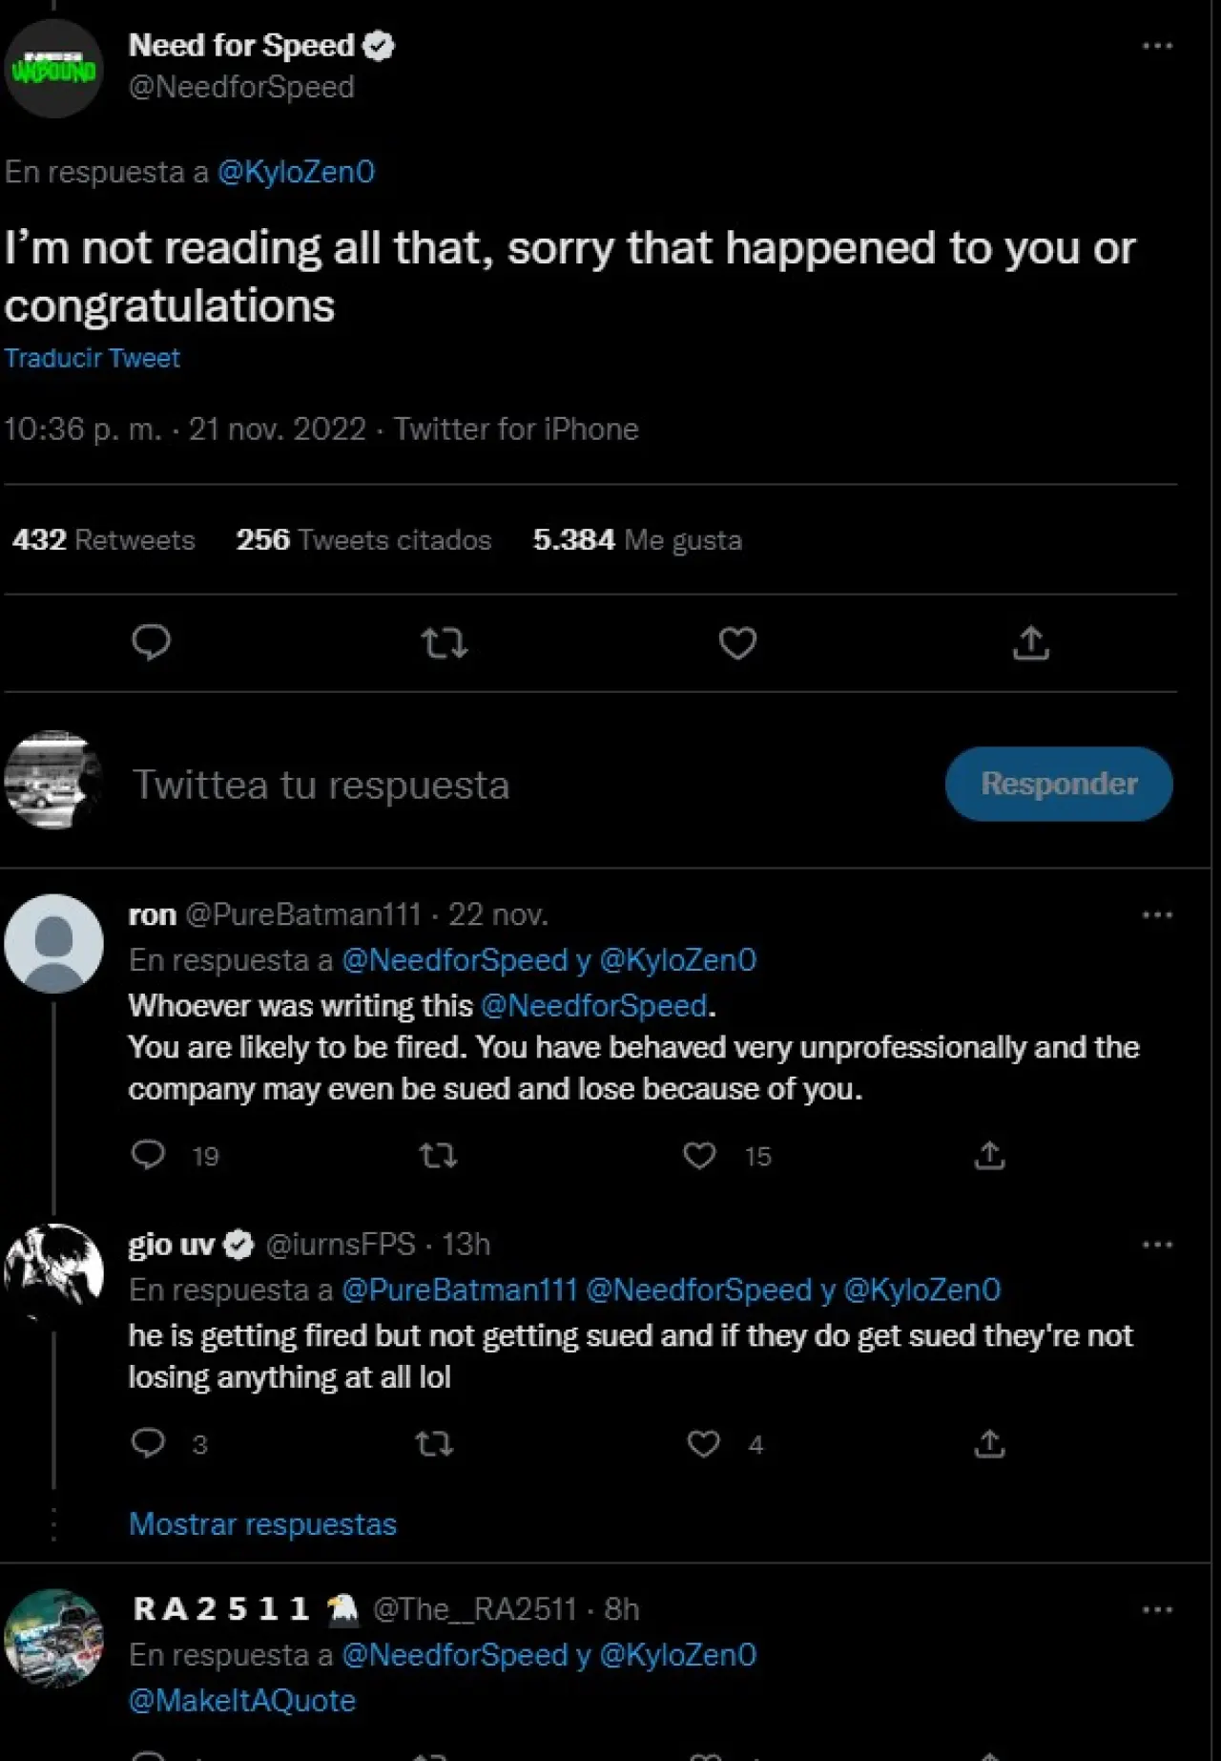Share gio uv's reply
1221x1761 pixels.
pyautogui.click(x=989, y=1443)
